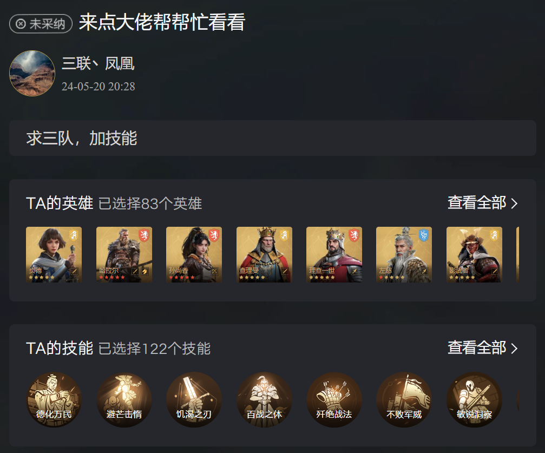This screenshot has width=545, height=453.
Task: Select the 避芒击惰 skill icon
Action: tap(124, 400)
